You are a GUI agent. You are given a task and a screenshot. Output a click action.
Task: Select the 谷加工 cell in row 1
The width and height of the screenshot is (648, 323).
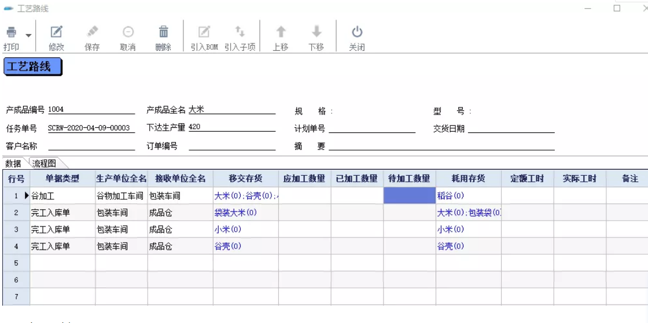coord(62,195)
